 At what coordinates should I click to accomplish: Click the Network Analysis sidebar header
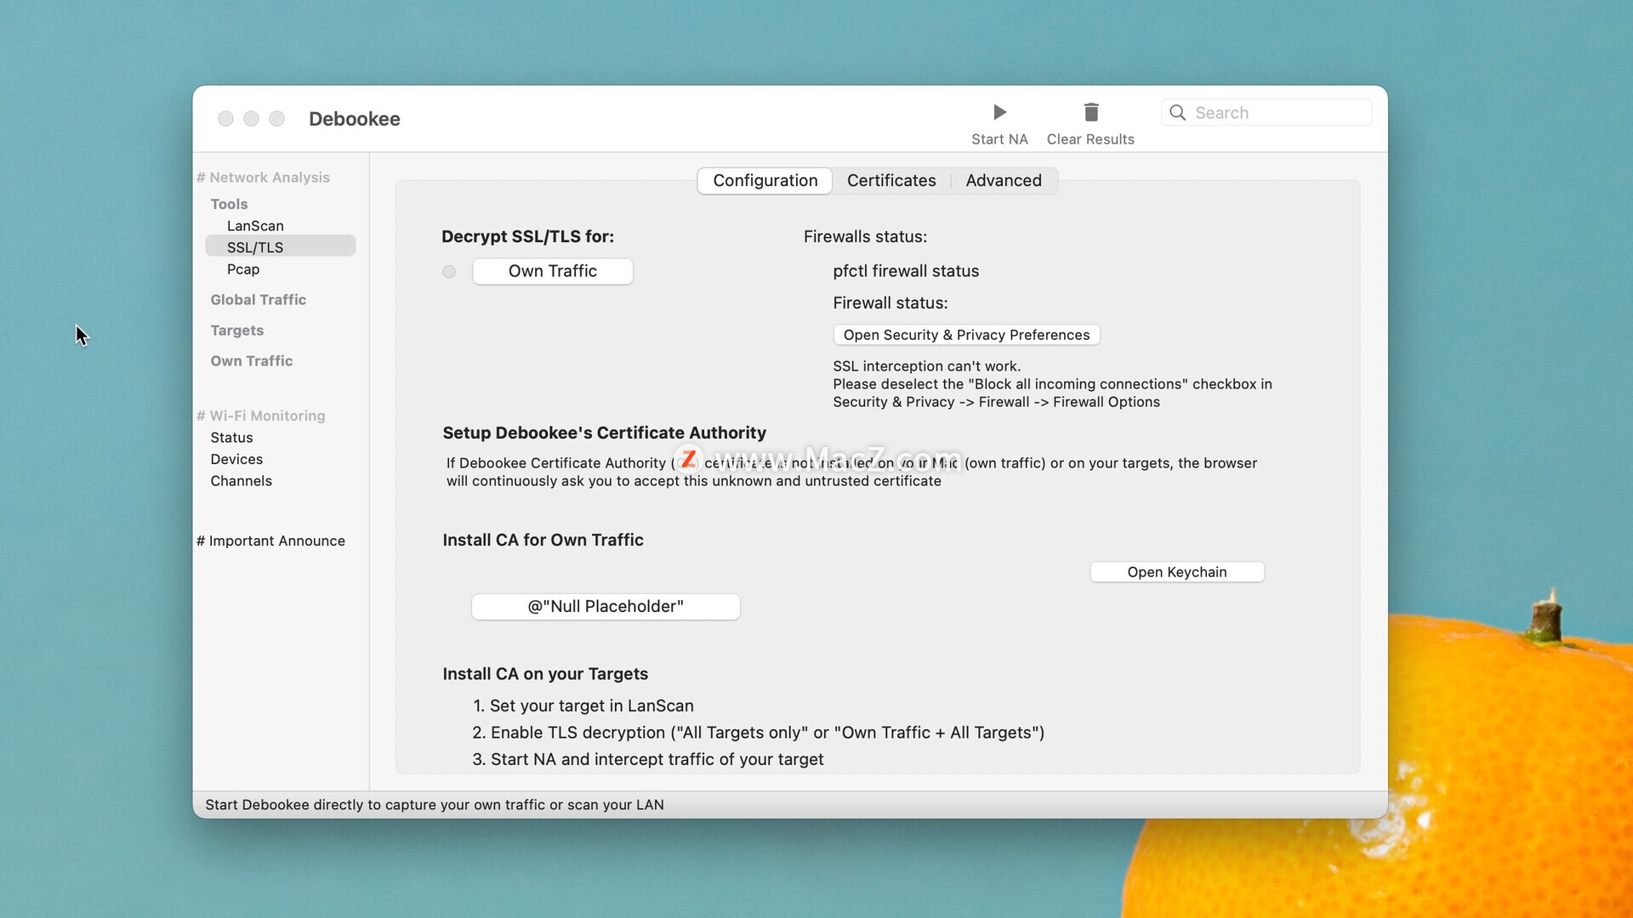pos(263,178)
